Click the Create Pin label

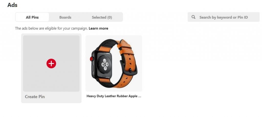(35, 97)
